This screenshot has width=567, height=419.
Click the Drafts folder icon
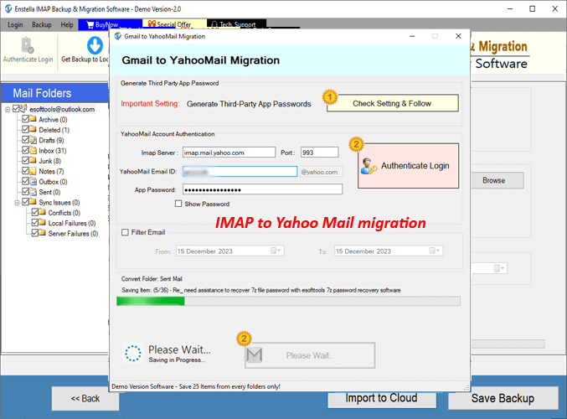[x=33, y=140]
